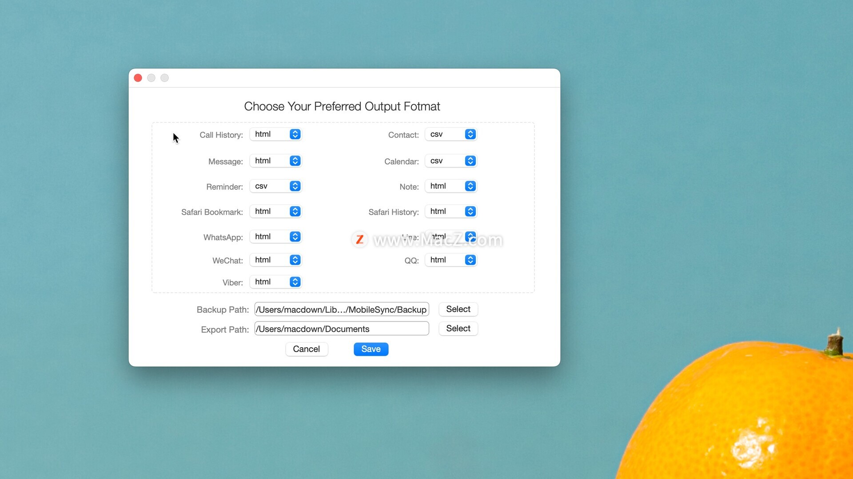Open the Line format dropdown
This screenshot has height=479, width=853.
(x=451, y=237)
